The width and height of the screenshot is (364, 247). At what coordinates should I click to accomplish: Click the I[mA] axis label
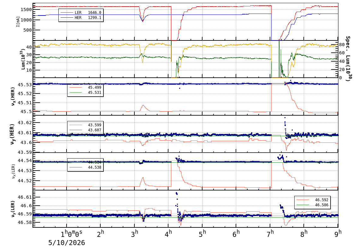(18, 21)
